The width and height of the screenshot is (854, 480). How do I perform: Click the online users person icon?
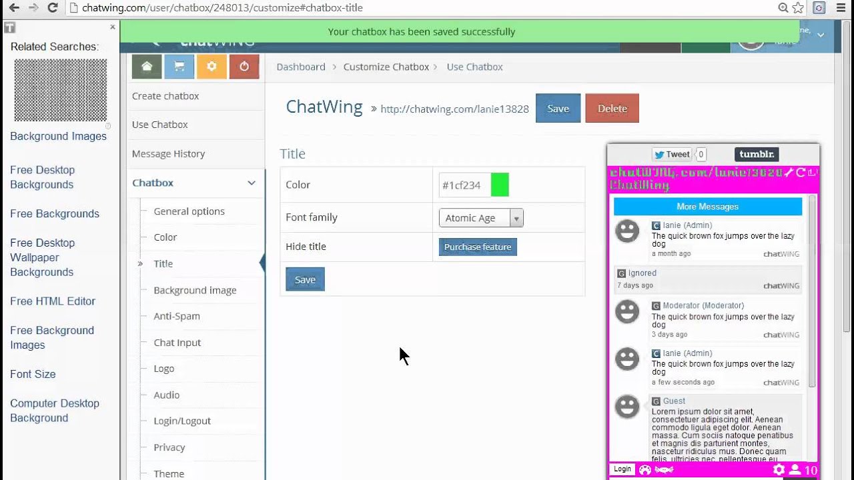coord(795,470)
